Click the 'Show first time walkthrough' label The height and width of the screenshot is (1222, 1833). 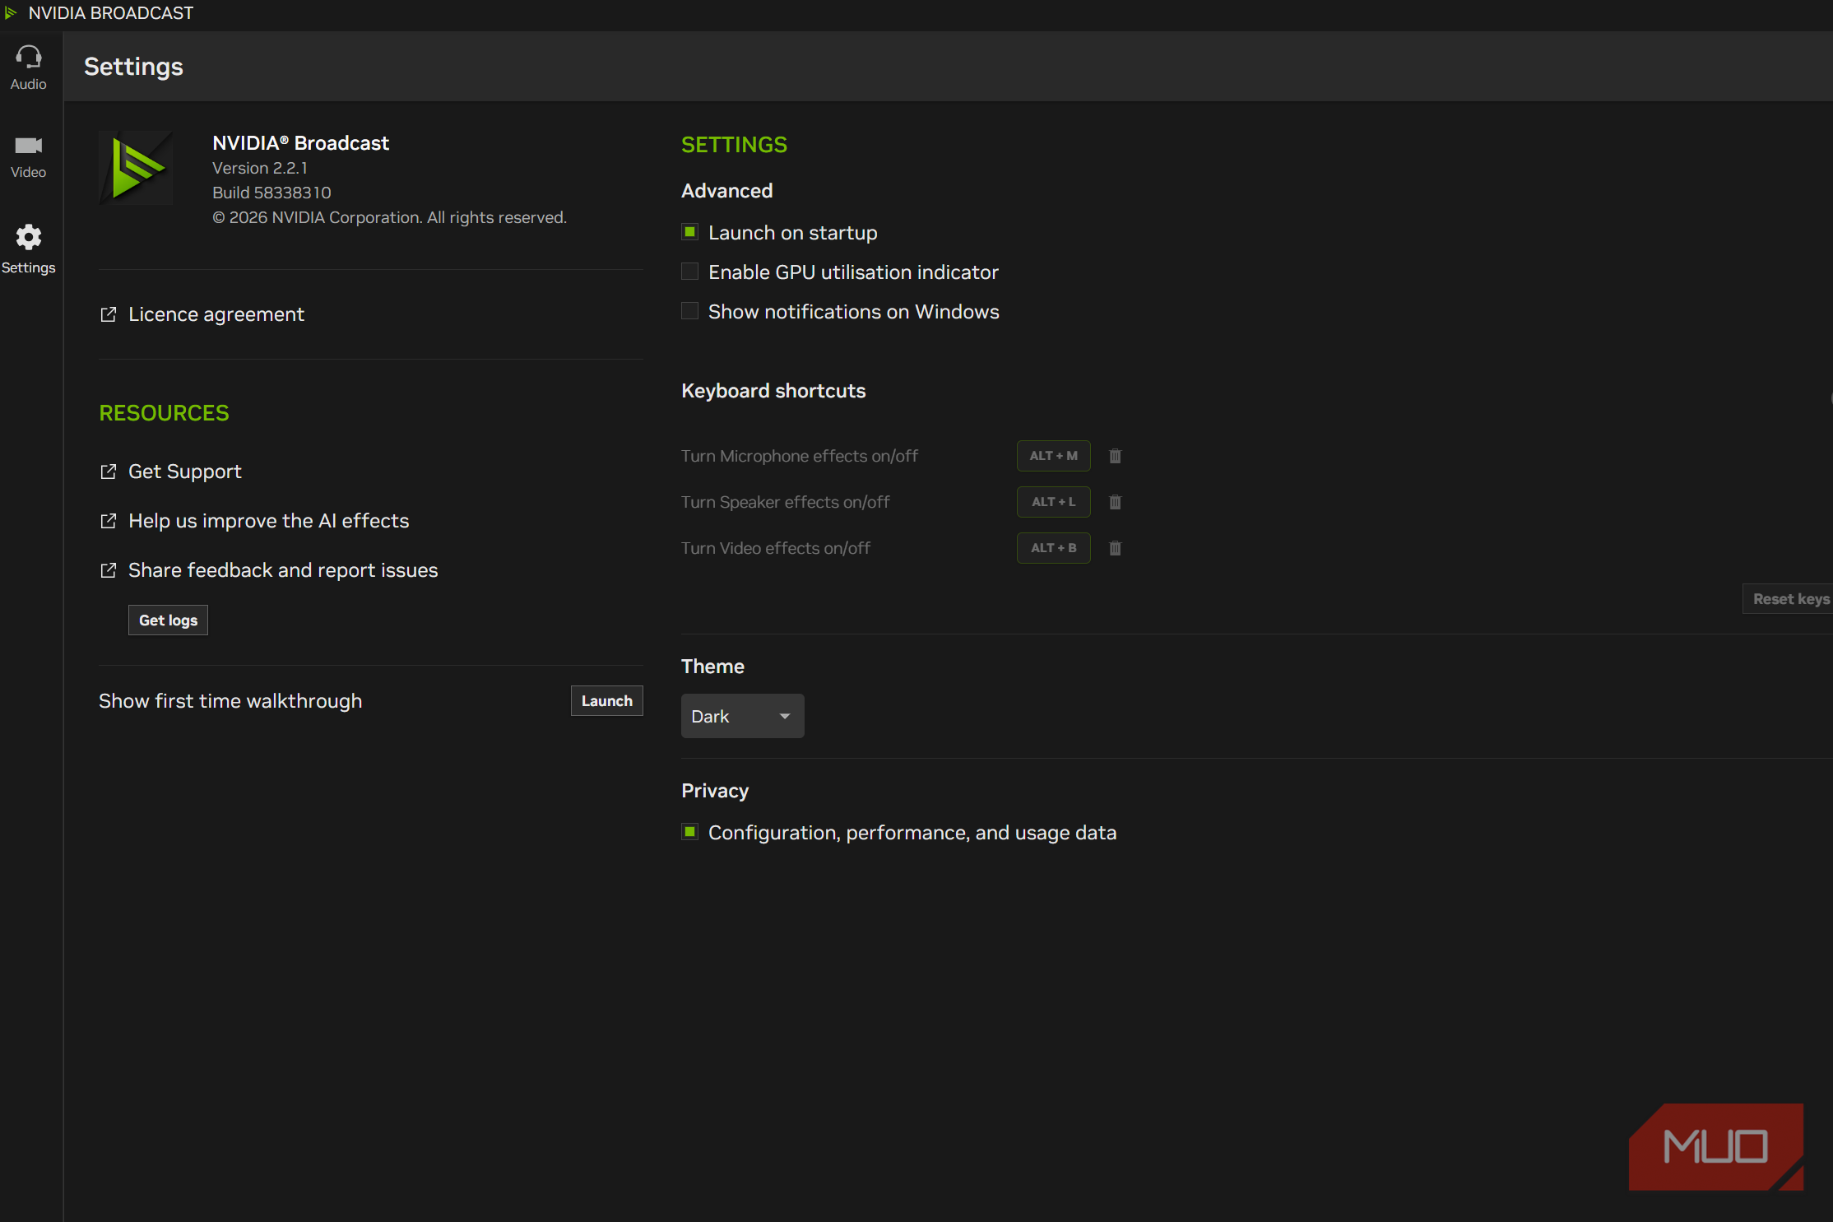click(x=230, y=701)
